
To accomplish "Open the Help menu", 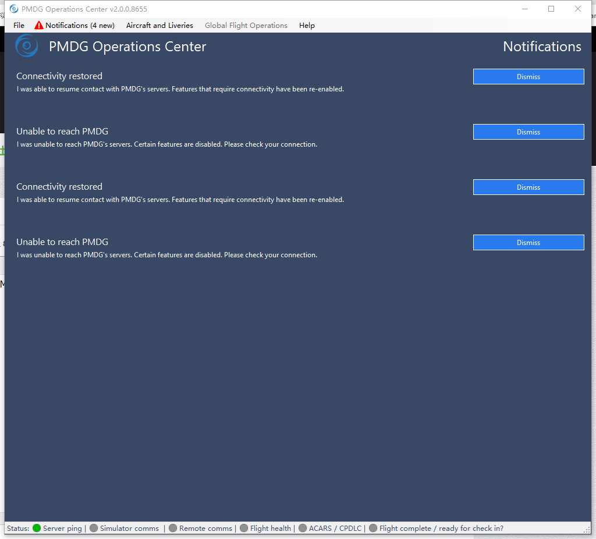I will pos(307,25).
